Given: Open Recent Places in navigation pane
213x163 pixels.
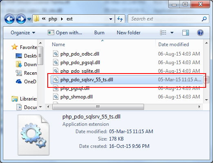Looking at the screenshot, I should [31, 73].
